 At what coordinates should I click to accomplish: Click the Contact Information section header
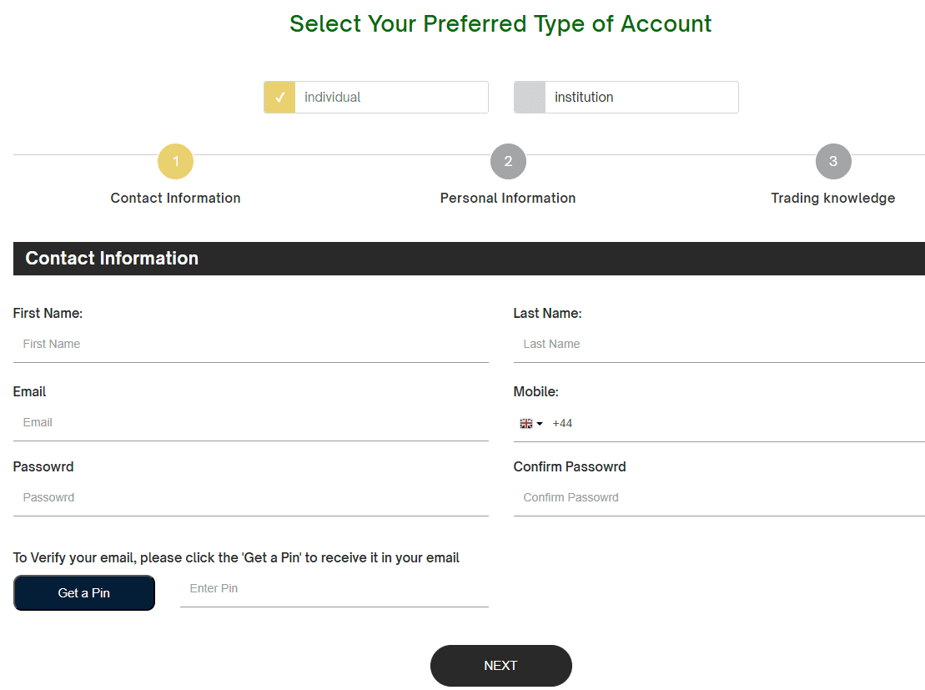click(x=112, y=258)
